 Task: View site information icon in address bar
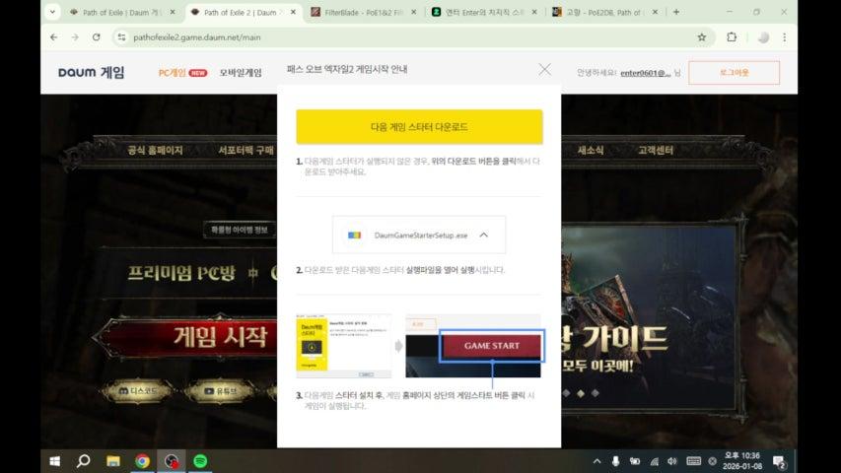click(x=121, y=37)
